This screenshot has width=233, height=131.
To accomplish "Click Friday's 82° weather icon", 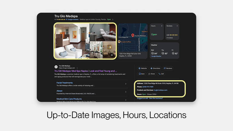I will coord(173,53).
